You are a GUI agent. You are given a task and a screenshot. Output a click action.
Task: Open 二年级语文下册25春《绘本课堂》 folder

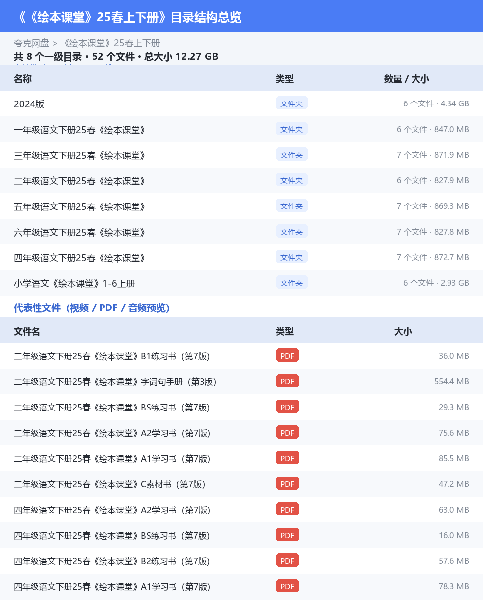81,181
